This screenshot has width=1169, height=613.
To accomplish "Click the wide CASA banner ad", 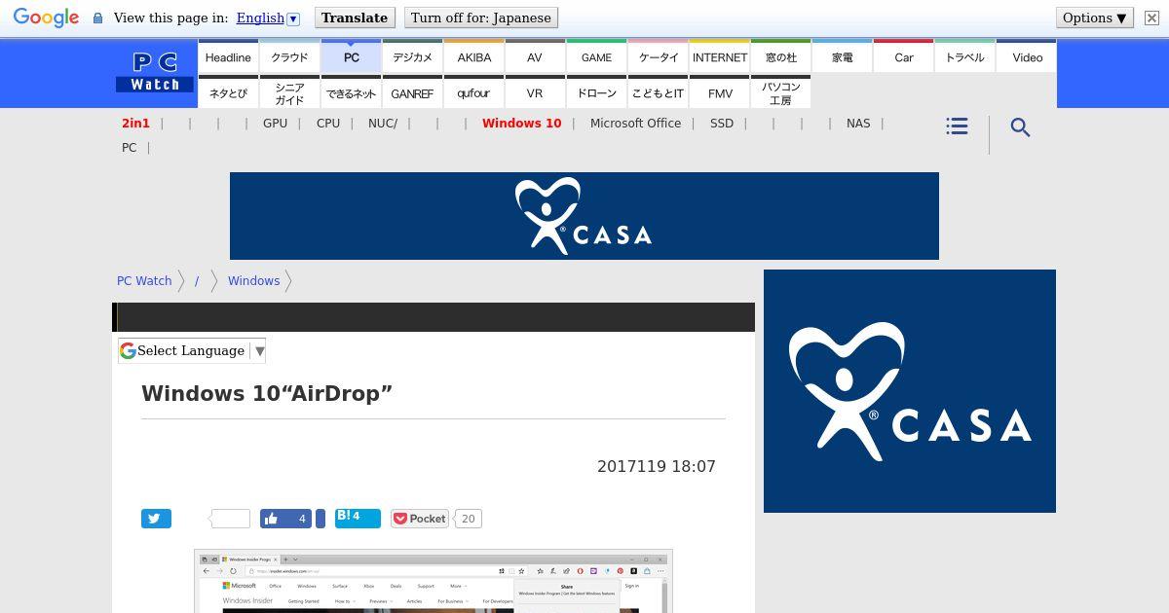I will (x=584, y=216).
